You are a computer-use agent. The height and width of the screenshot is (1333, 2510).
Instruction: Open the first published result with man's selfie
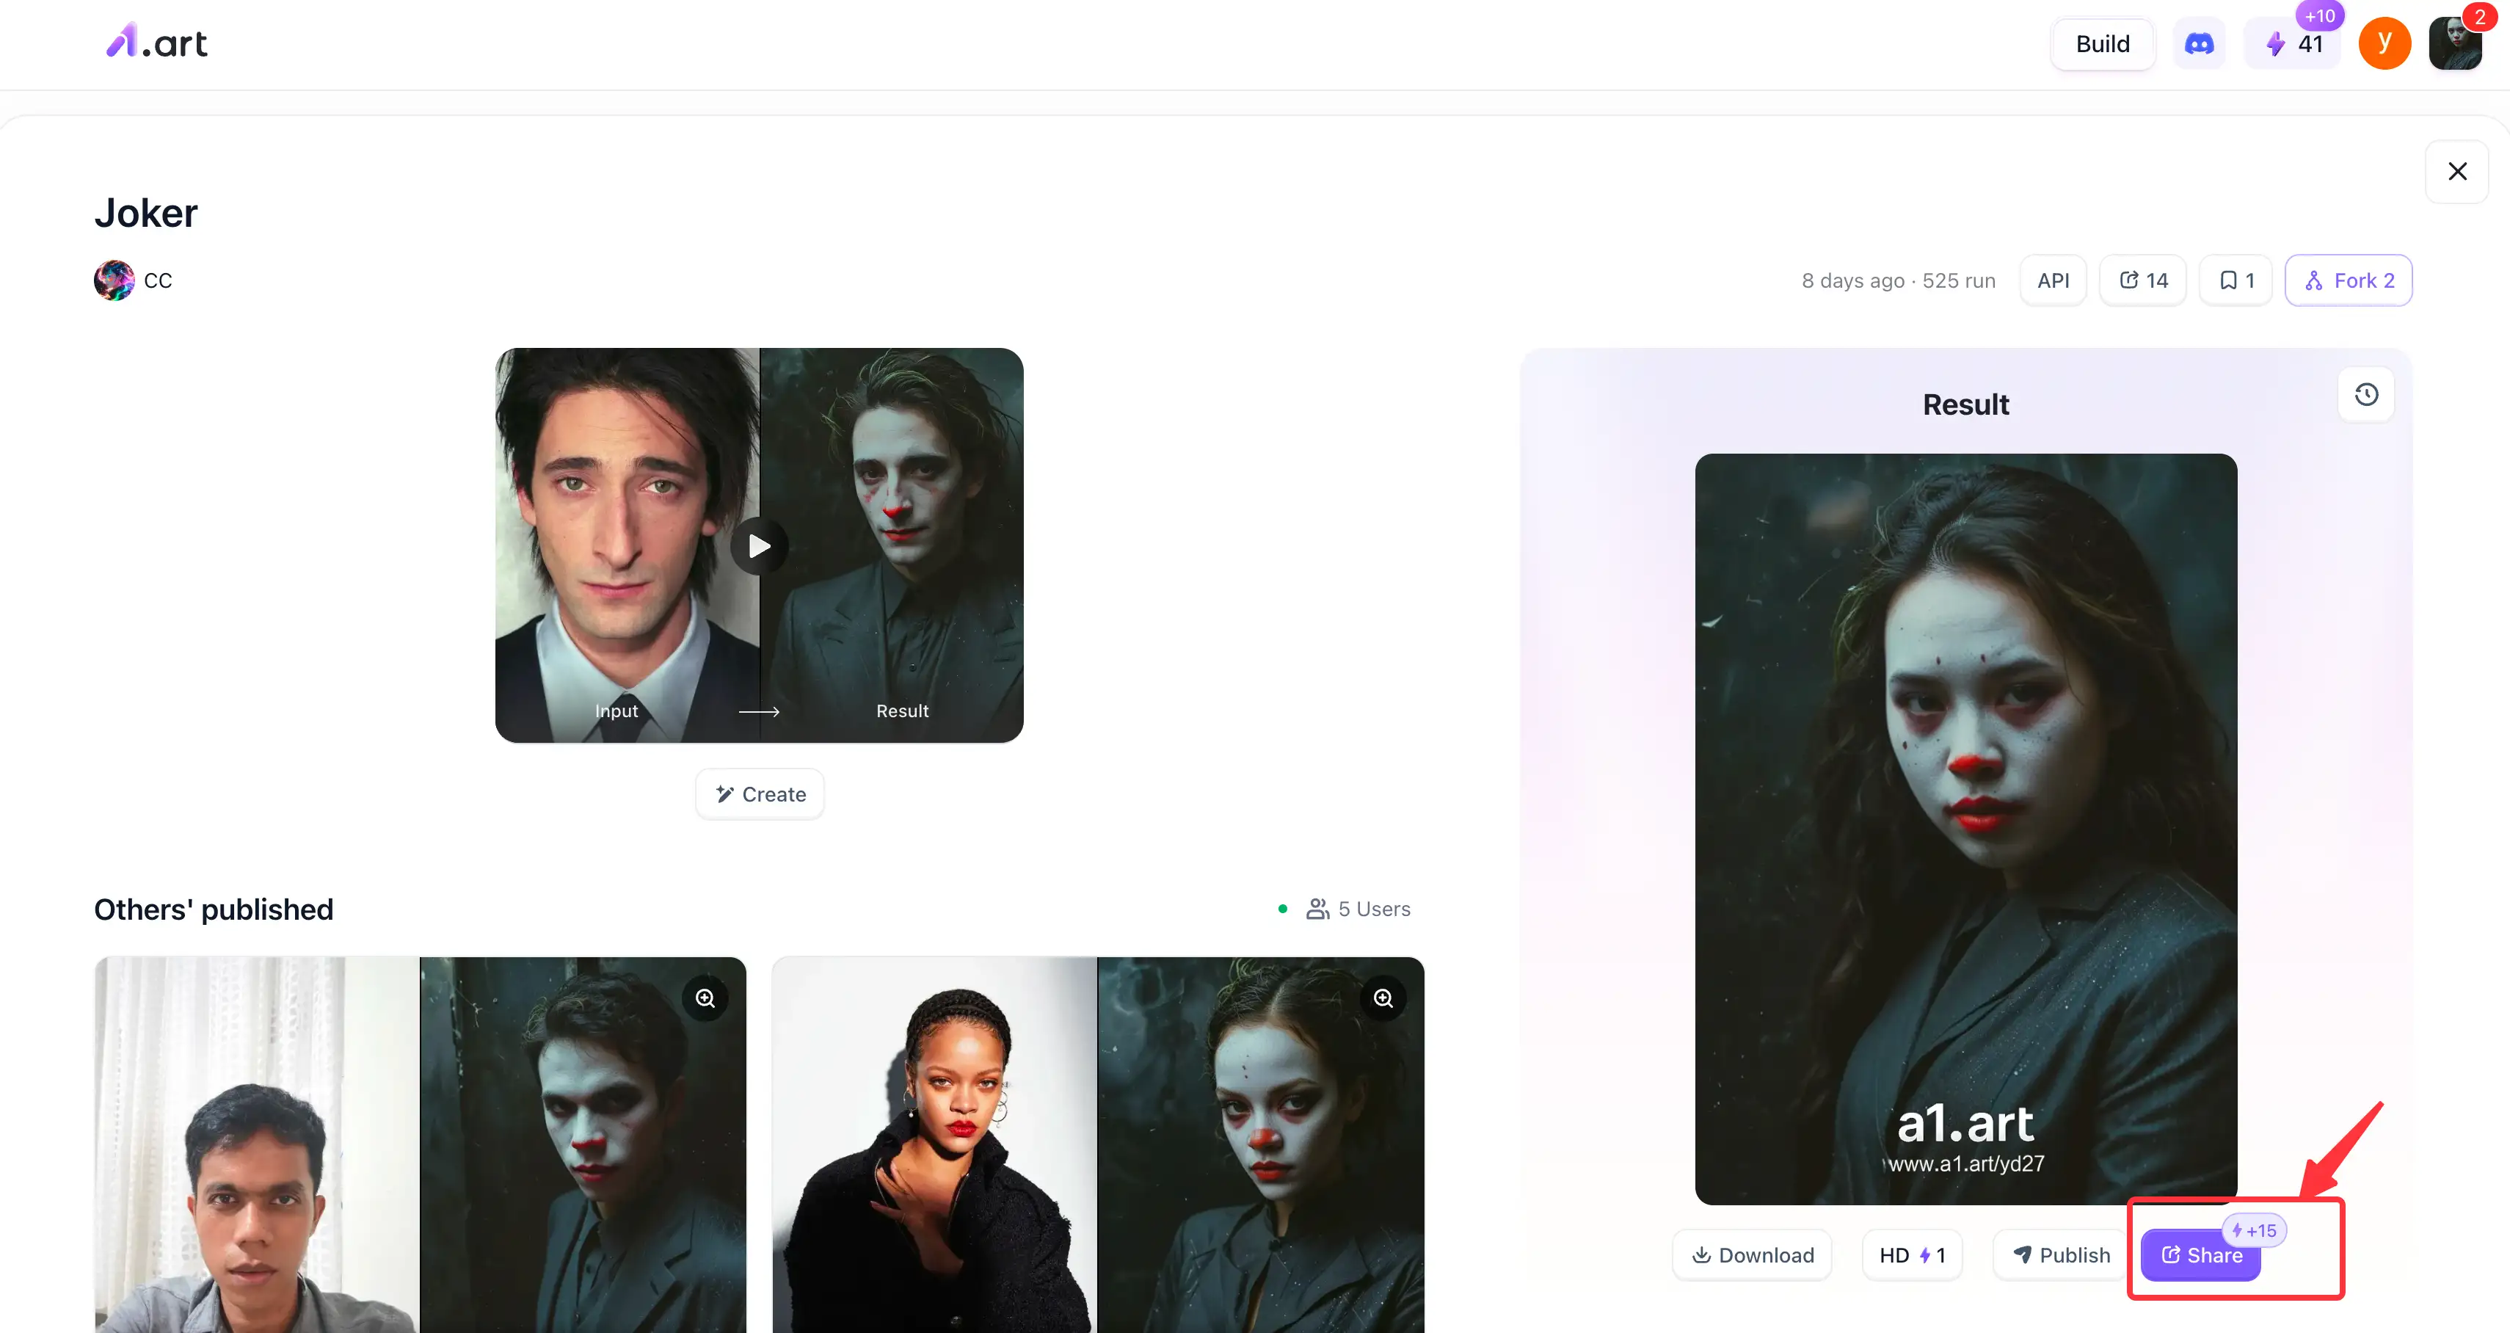click(x=420, y=1145)
